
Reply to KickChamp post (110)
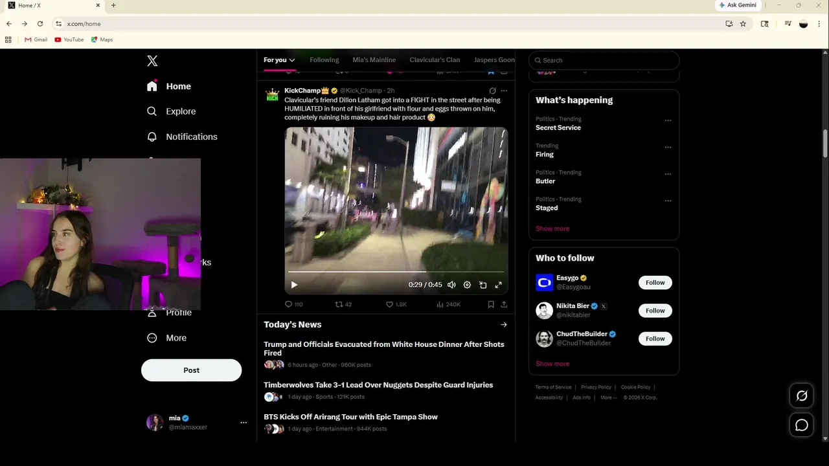[x=293, y=304]
